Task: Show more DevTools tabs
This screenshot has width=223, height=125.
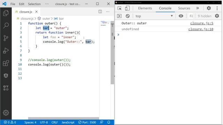Action: (198, 8)
